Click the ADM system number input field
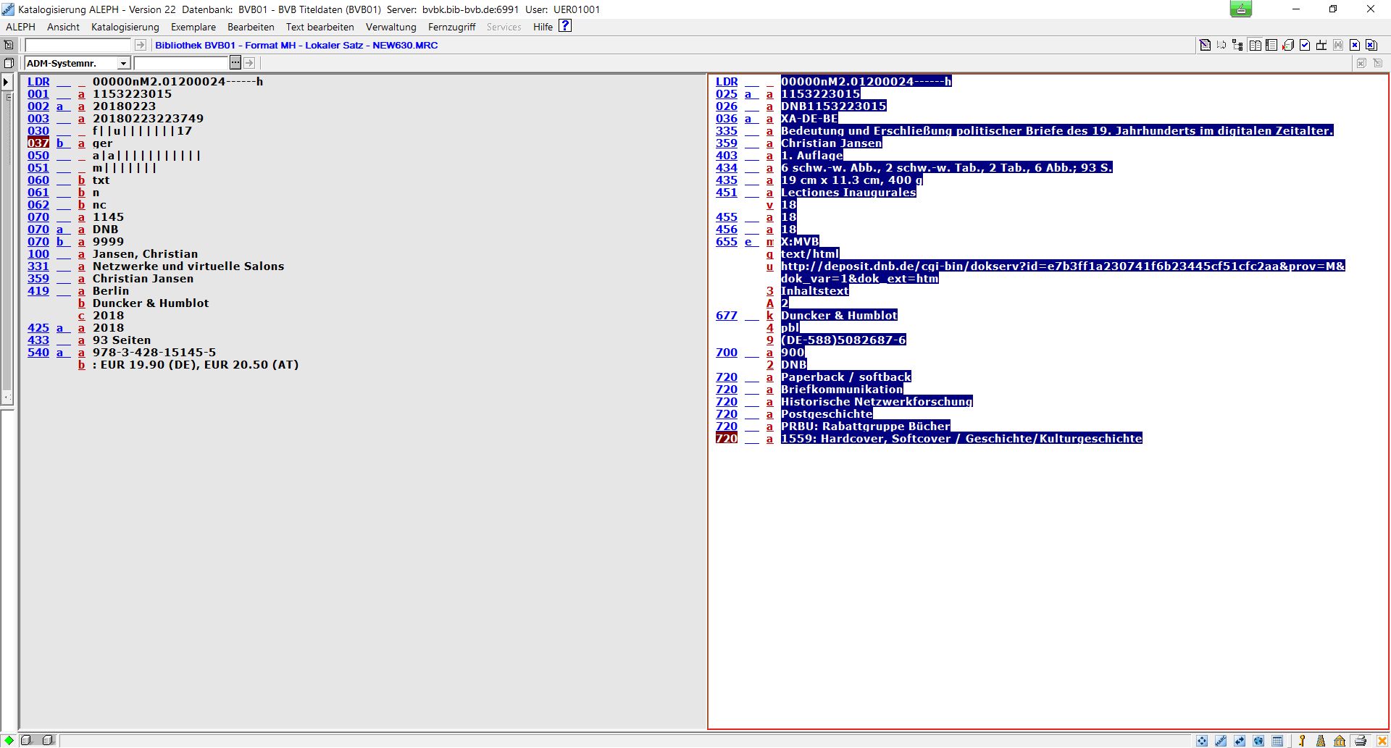Screen dimensions: 1391x748 181,63
